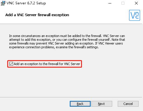The image size is (143, 111).
Task: Click the VNC logo in the header
Action: coord(135,15)
